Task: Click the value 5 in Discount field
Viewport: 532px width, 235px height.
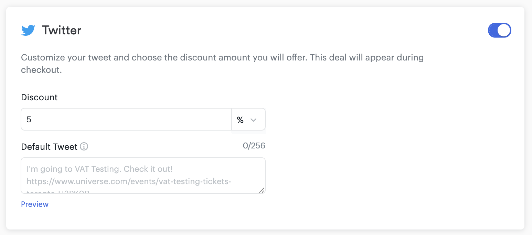Action: pos(29,120)
